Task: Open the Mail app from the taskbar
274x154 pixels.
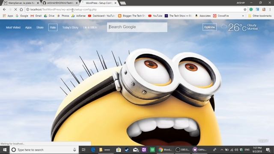Action: pyautogui.click(x=136, y=150)
